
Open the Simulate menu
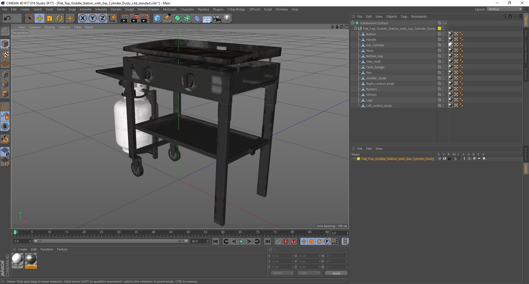(101, 9)
